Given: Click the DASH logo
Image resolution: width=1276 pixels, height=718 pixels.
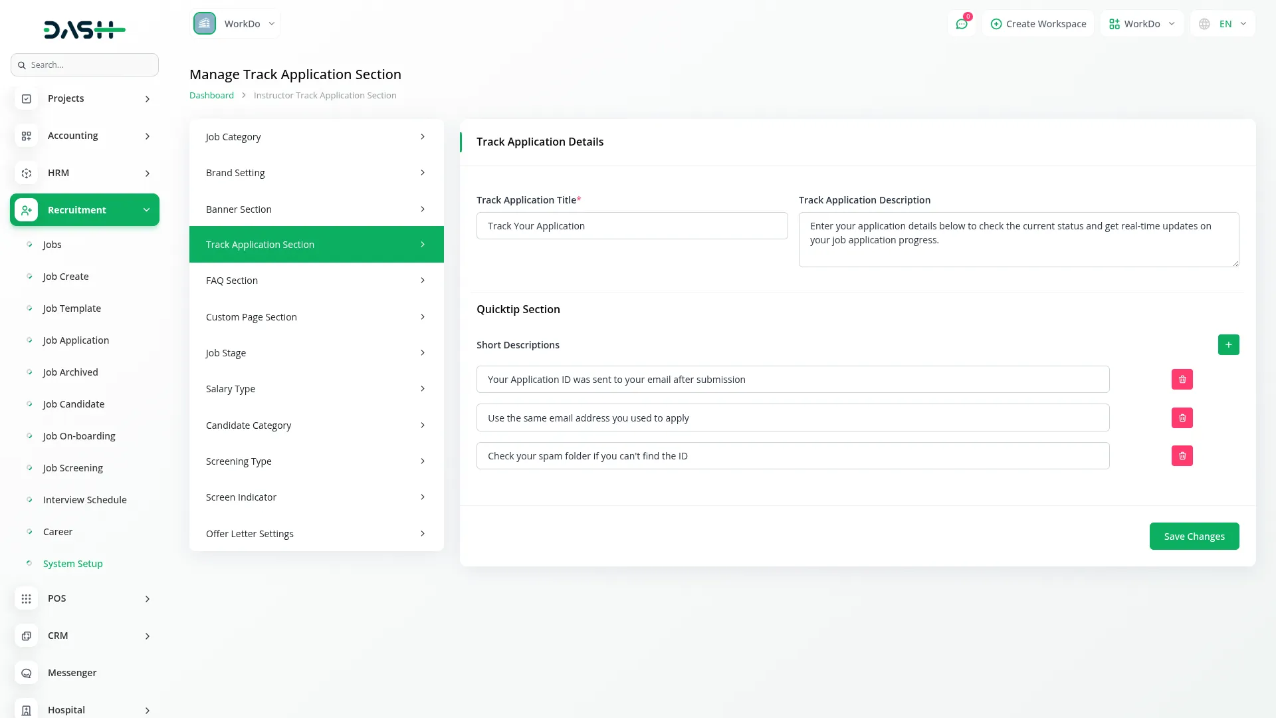Looking at the screenshot, I should [x=84, y=29].
